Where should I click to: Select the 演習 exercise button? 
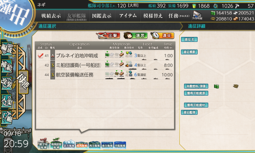coord(135,35)
